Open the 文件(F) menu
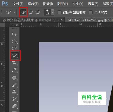Image resolution: width=113 pixels, height=112 pixels. coord(18,4)
